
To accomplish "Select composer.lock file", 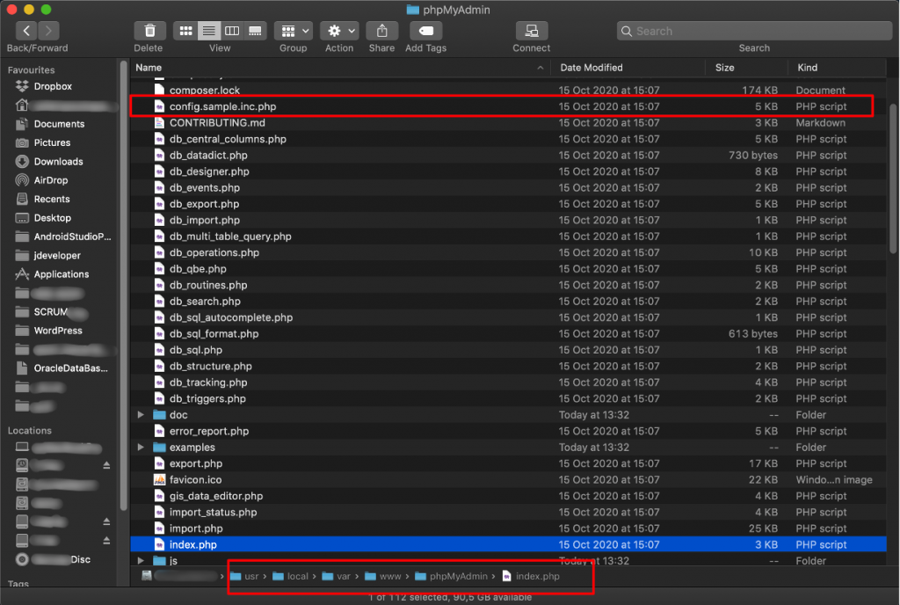I will (x=509, y=90).
